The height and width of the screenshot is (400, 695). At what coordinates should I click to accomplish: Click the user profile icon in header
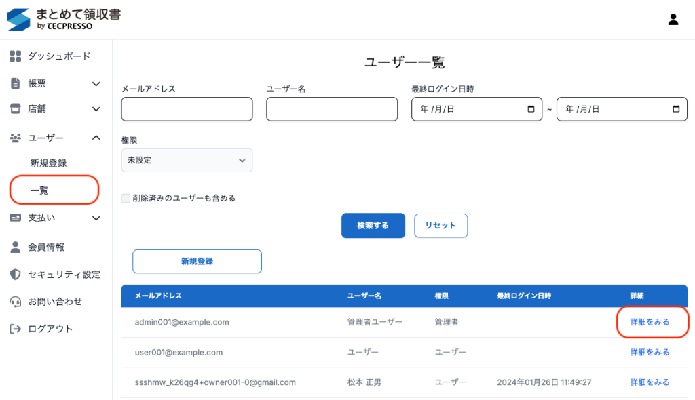click(673, 20)
